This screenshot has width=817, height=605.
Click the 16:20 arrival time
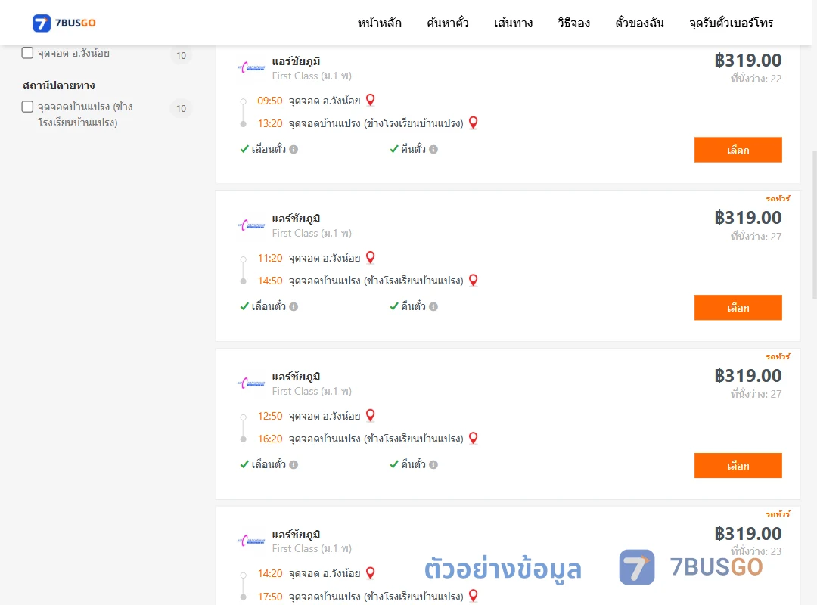coord(270,439)
